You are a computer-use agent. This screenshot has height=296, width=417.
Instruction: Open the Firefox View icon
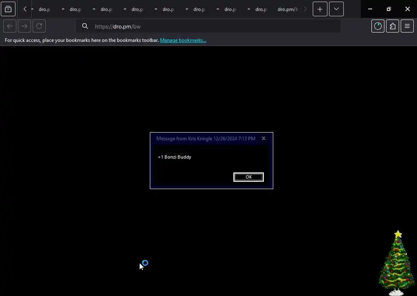coord(8,9)
